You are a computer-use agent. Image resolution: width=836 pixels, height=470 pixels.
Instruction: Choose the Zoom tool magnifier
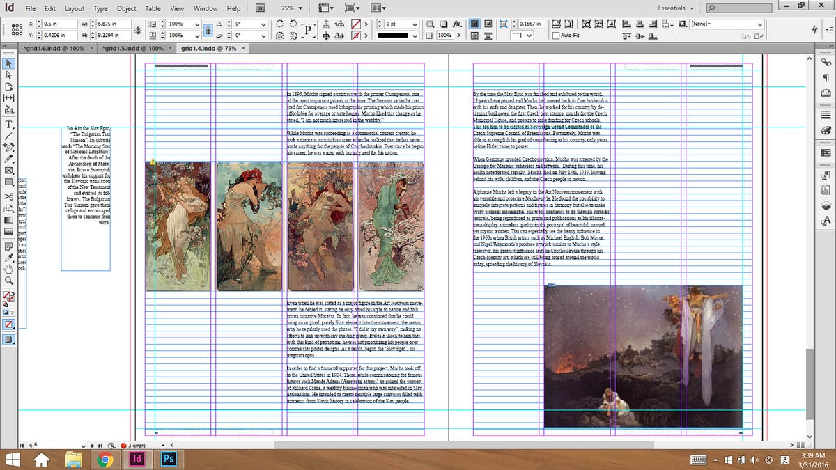point(9,281)
